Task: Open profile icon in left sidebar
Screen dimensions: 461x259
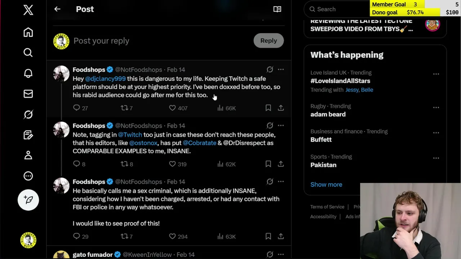Action: (x=28, y=155)
